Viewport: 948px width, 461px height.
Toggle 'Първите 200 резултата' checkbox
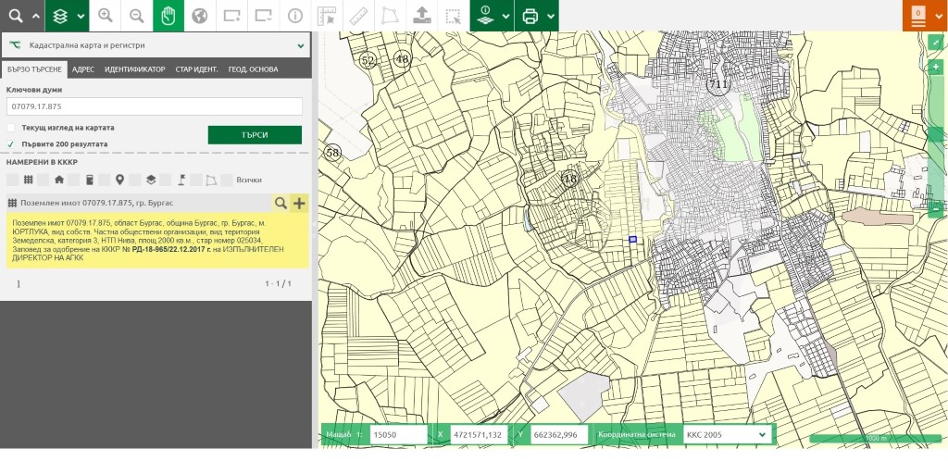11,144
